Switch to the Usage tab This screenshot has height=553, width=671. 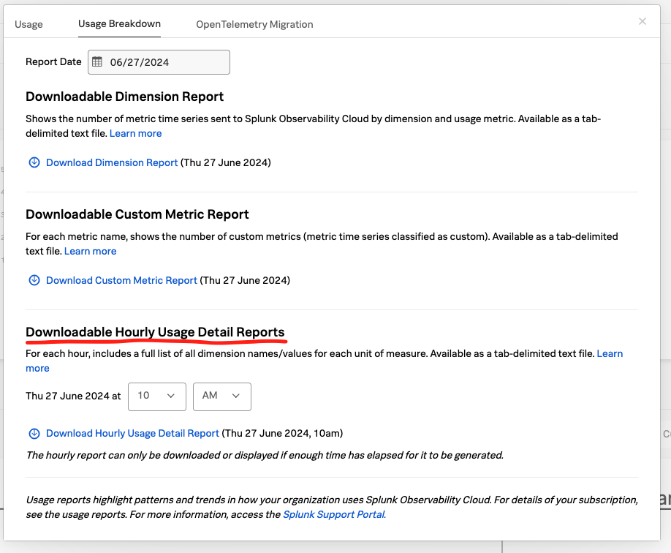[x=29, y=24]
